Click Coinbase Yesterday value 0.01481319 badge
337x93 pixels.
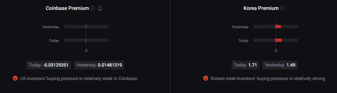point(99,65)
